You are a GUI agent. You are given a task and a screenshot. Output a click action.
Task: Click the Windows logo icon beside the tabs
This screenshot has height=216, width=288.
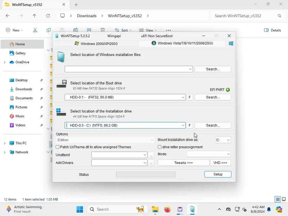[x=231, y=43]
